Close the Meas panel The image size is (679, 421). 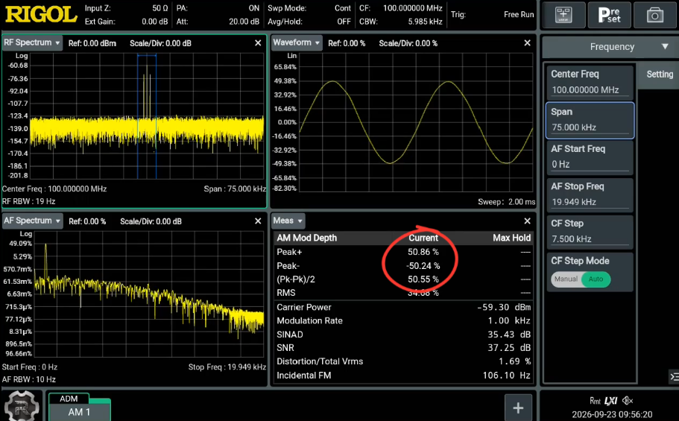(527, 221)
